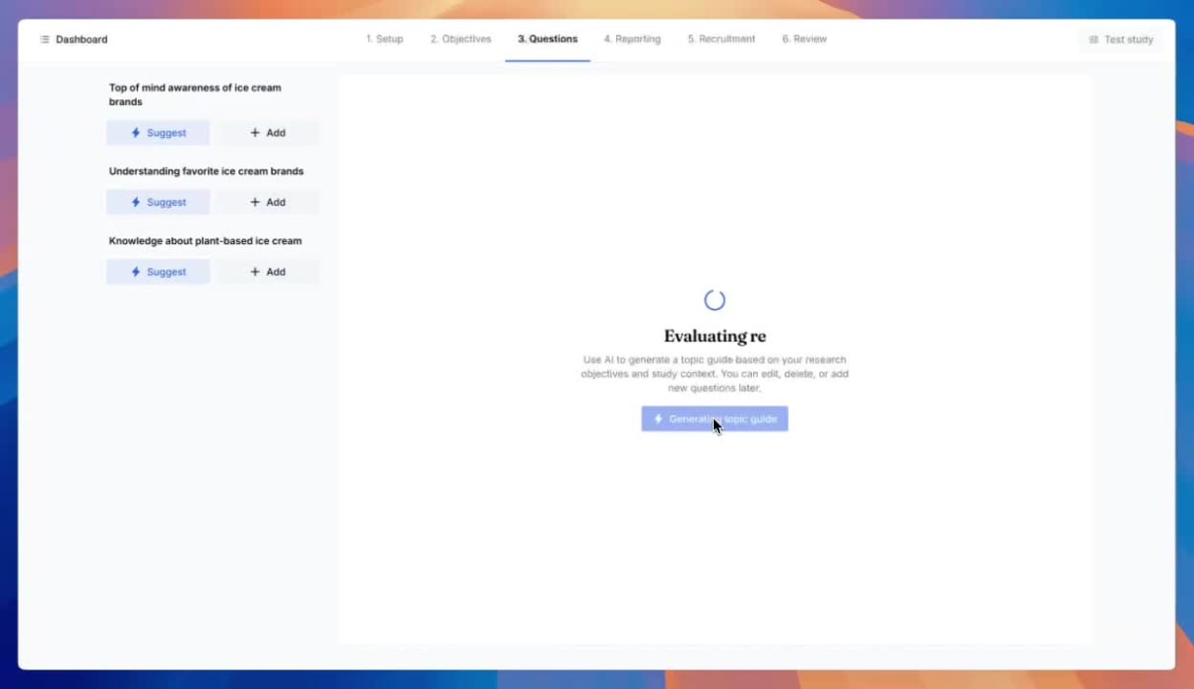
Task: Click the "Knowledge about plant-based ice cream" heading
Action: [205, 240]
